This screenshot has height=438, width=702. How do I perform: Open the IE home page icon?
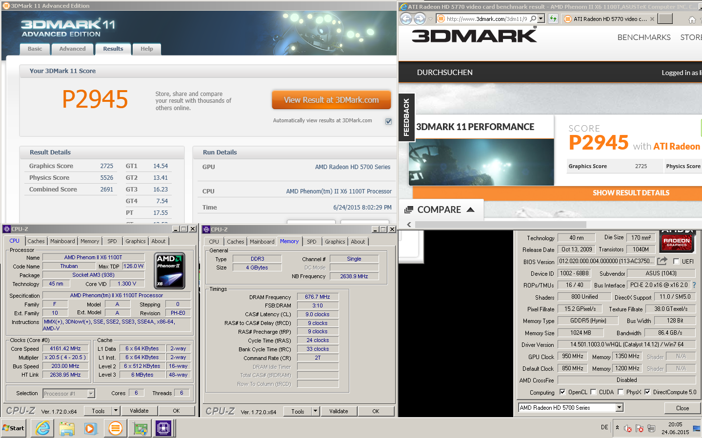[692, 19]
